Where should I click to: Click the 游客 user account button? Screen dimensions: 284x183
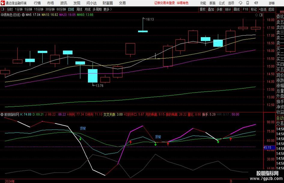point(272,3)
